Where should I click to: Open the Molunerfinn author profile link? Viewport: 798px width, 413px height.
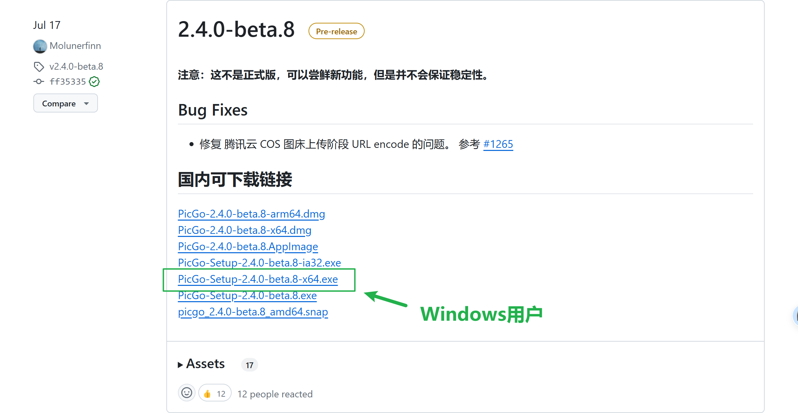point(75,46)
